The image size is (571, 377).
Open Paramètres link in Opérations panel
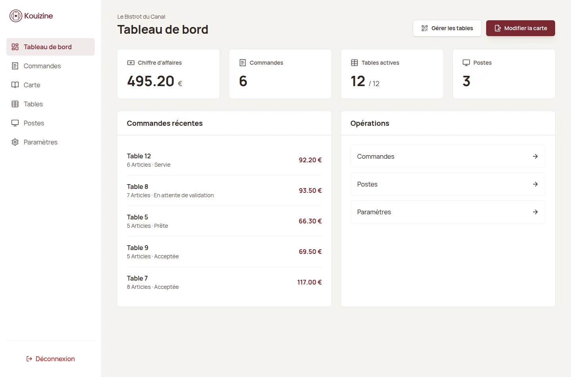click(448, 212)
